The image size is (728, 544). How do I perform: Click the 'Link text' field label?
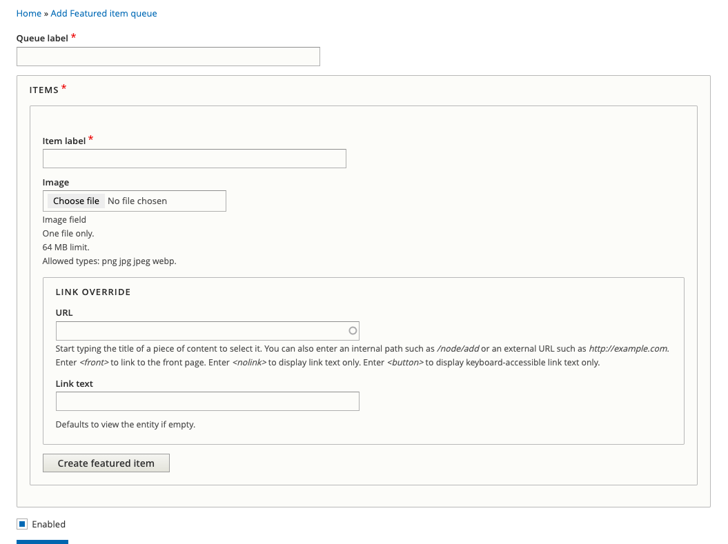pyautogui.click(x=75, y=383)
